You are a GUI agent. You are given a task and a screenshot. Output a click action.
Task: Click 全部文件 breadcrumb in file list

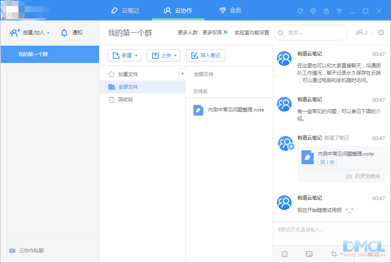204,74
